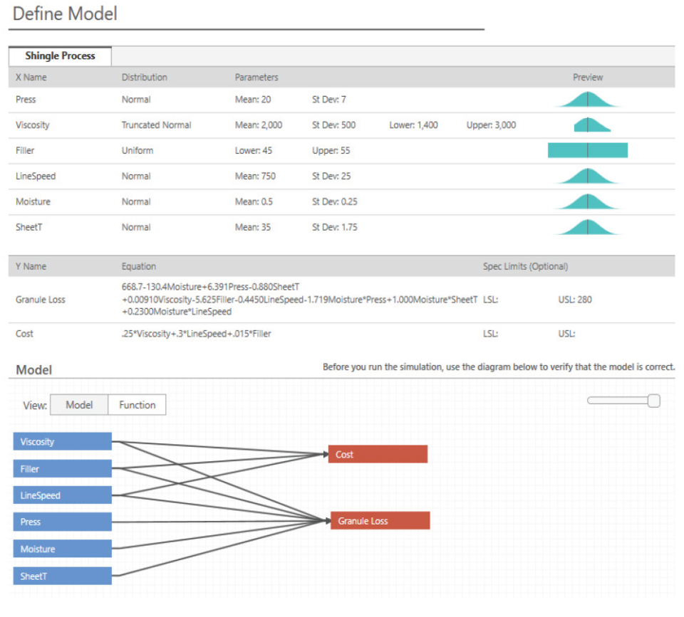Select the Shingle Process tab

[x=59, y=56]
